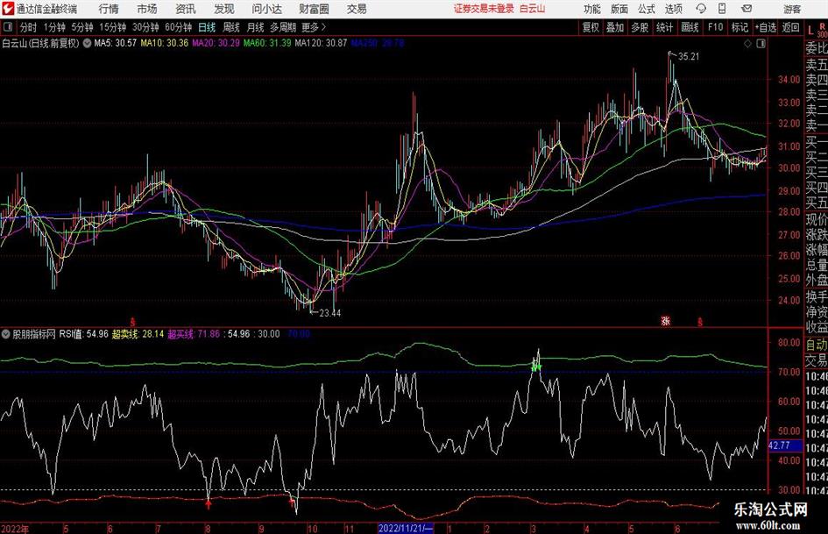Click the MA60: 31.39 value
828x534 pixels.
[x=267, y=43]
